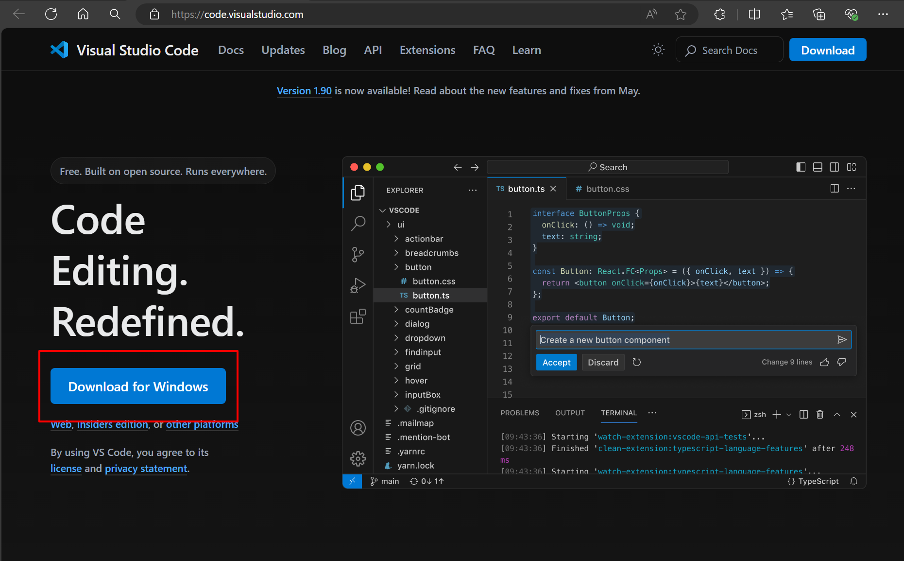Open the privacy statement link
904x561 pixels.
point(146,469)
